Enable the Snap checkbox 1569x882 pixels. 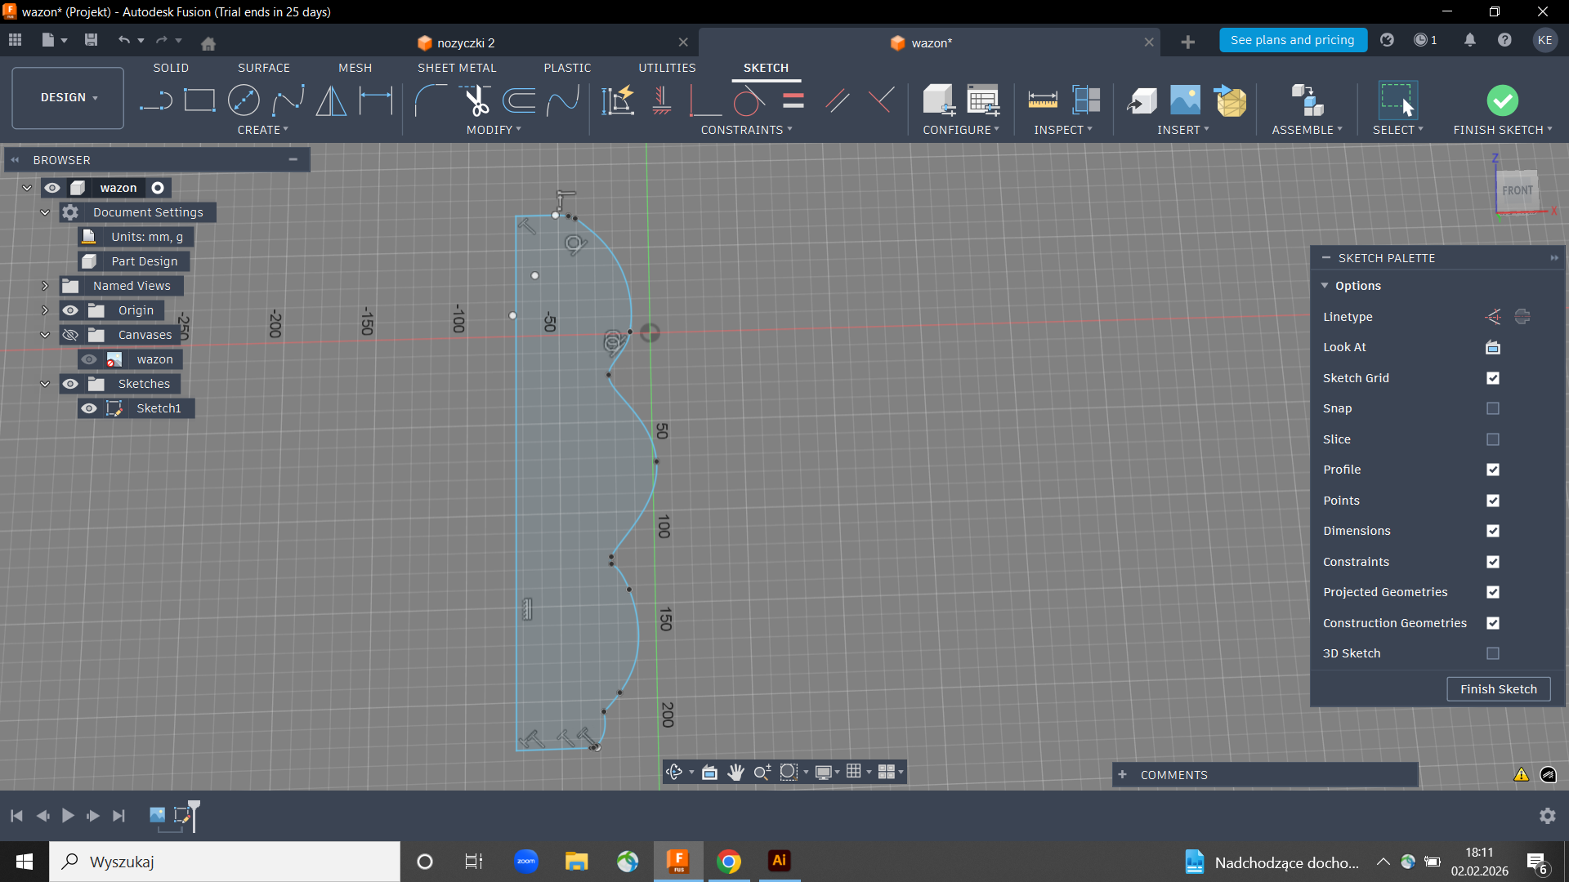[1493, 408]
